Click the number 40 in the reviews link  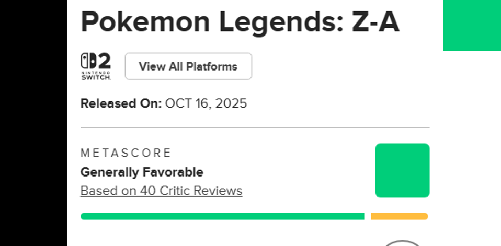click(x=147, y=191)
